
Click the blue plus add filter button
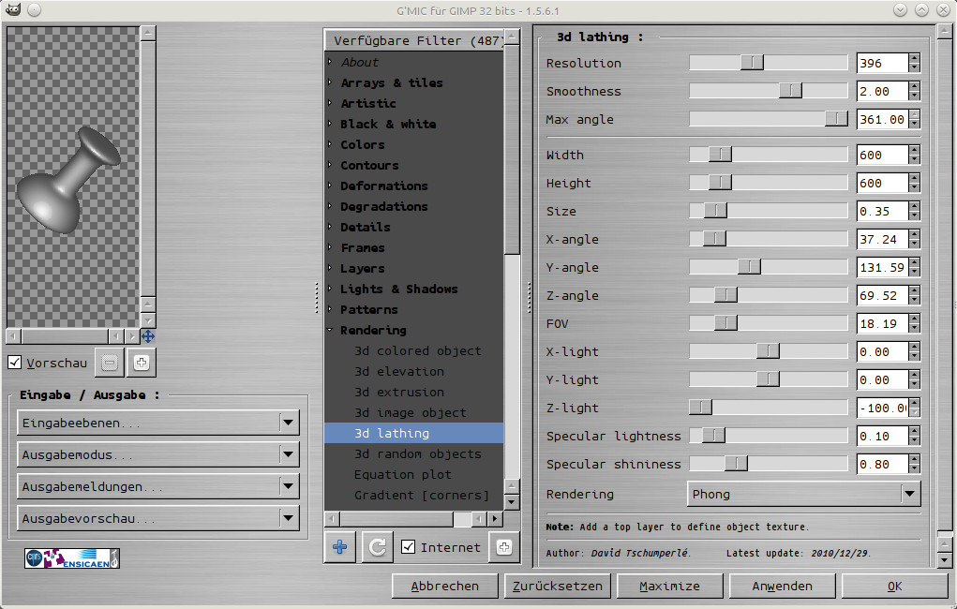(339, 547)
